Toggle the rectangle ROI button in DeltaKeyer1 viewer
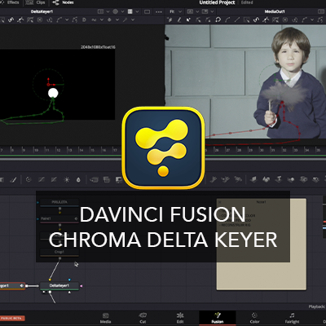The height and width of the screenshot is (326, 326). pos(147,11)
